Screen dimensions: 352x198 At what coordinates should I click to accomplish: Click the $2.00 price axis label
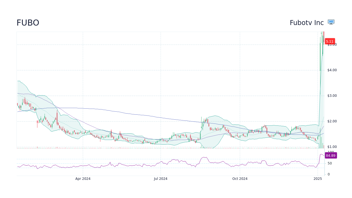pos(332,121)
